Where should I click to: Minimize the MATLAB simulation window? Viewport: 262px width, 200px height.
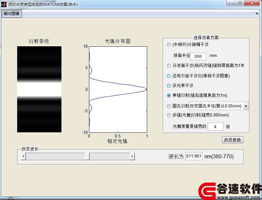click(x=231, y=3)
